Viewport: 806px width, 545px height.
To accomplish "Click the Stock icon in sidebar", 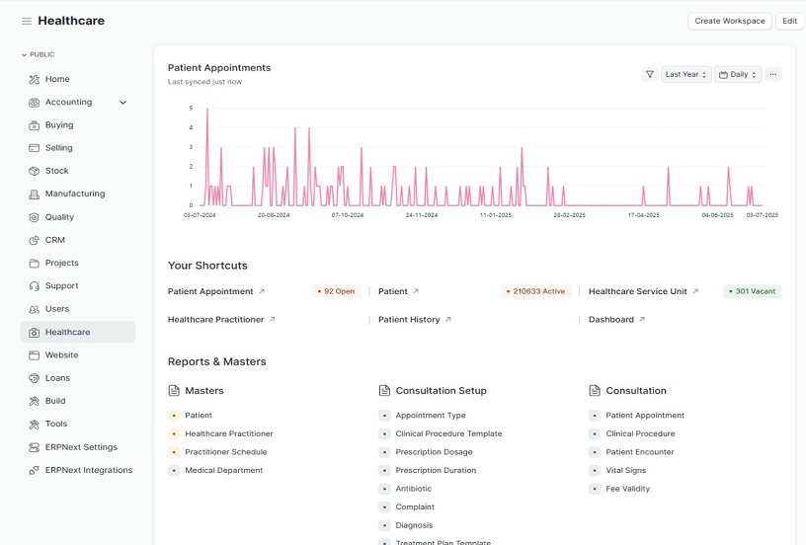I will [x=35, y=171].
